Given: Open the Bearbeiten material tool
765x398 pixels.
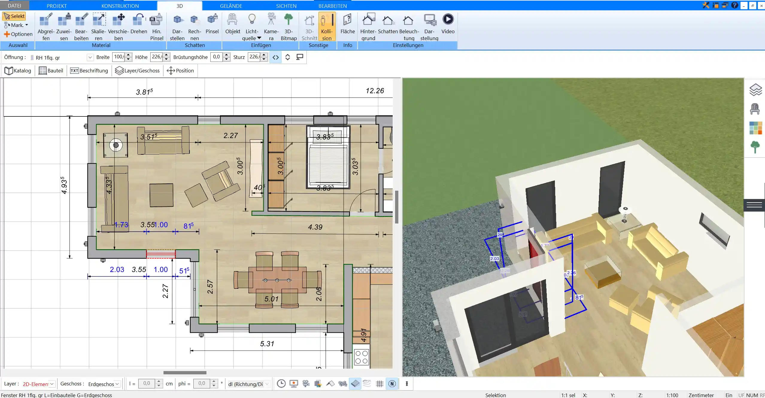Looking at the screenshot, I should click(81, 27).
